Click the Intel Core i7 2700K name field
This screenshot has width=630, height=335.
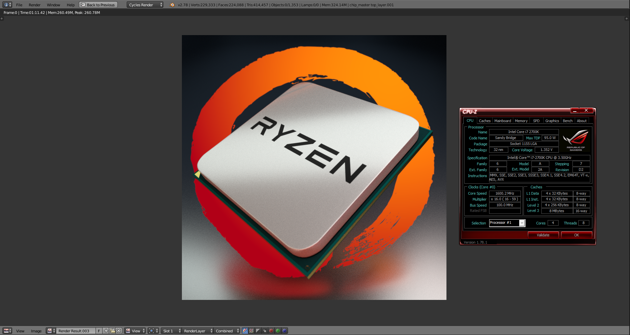click(524, 132)
